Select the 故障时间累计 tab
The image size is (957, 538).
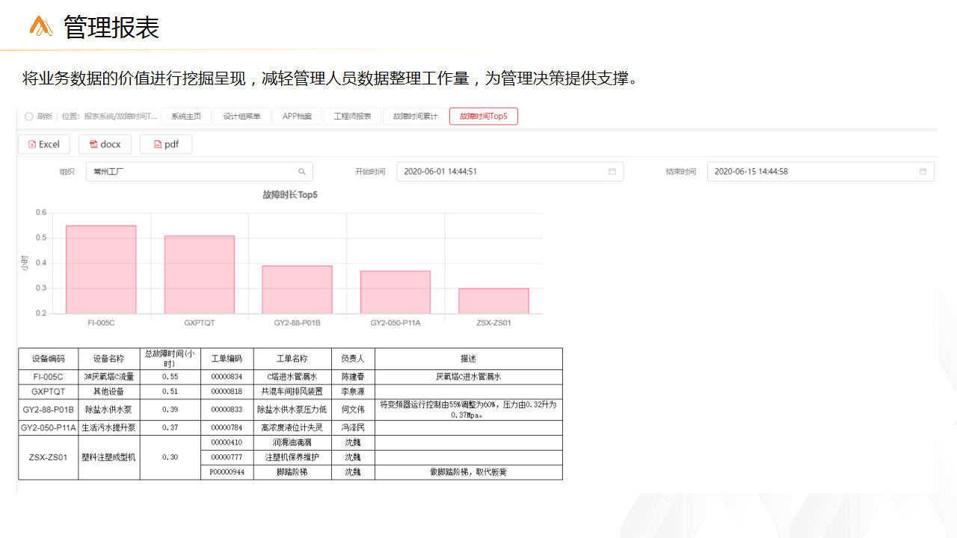(x=416, y=117)
